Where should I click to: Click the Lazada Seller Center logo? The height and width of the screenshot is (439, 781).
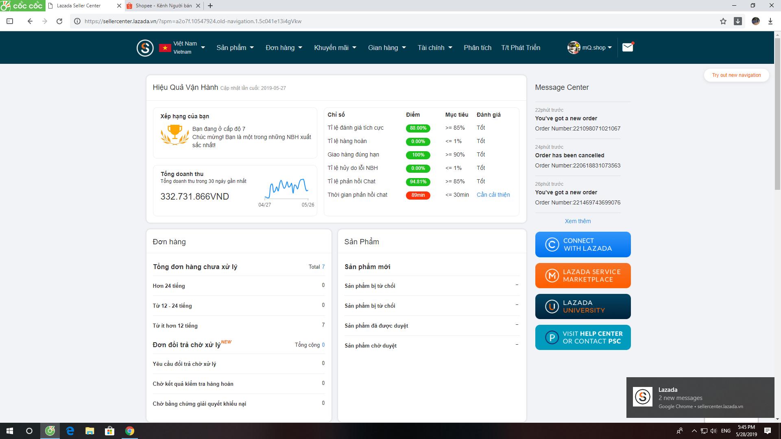(145, 48)
